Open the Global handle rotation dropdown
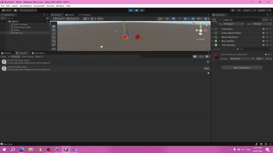The height and width of the screenshot is (153, 273). 73,19
